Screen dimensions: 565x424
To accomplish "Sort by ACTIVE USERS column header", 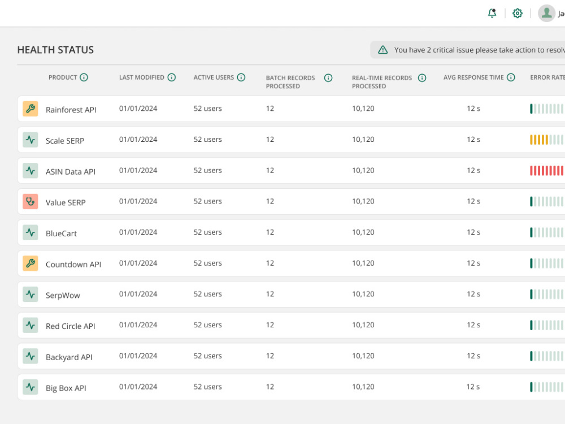I will 214,77.
